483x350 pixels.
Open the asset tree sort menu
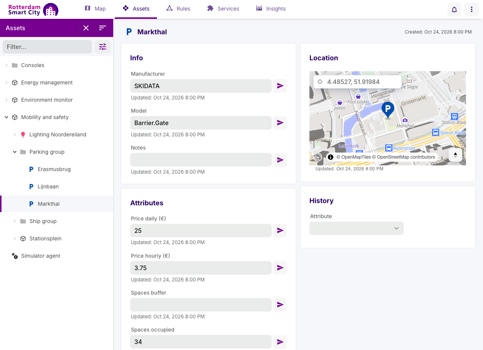103,28
